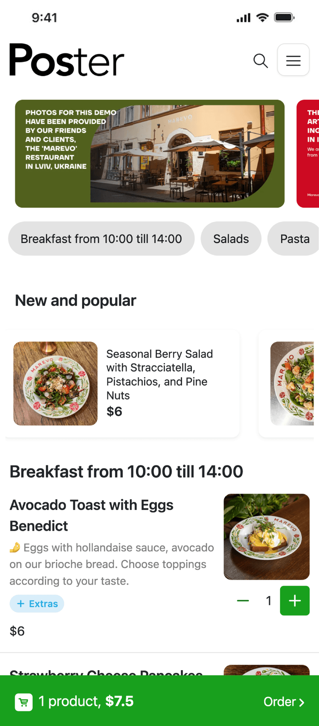Image resolution: width=319 pixels, height=726 pixels.
Task: Open the Strawberry Cheese Pancakes photo
Action: (x=266, y=670)
